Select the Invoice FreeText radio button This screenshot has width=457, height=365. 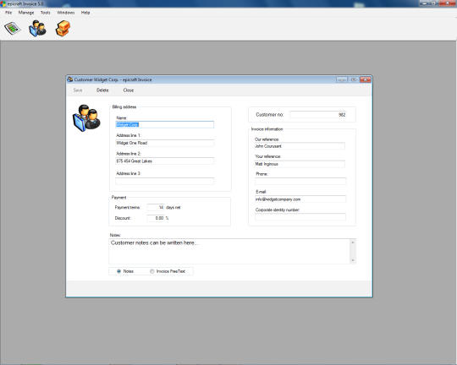[x=152, y=271]
